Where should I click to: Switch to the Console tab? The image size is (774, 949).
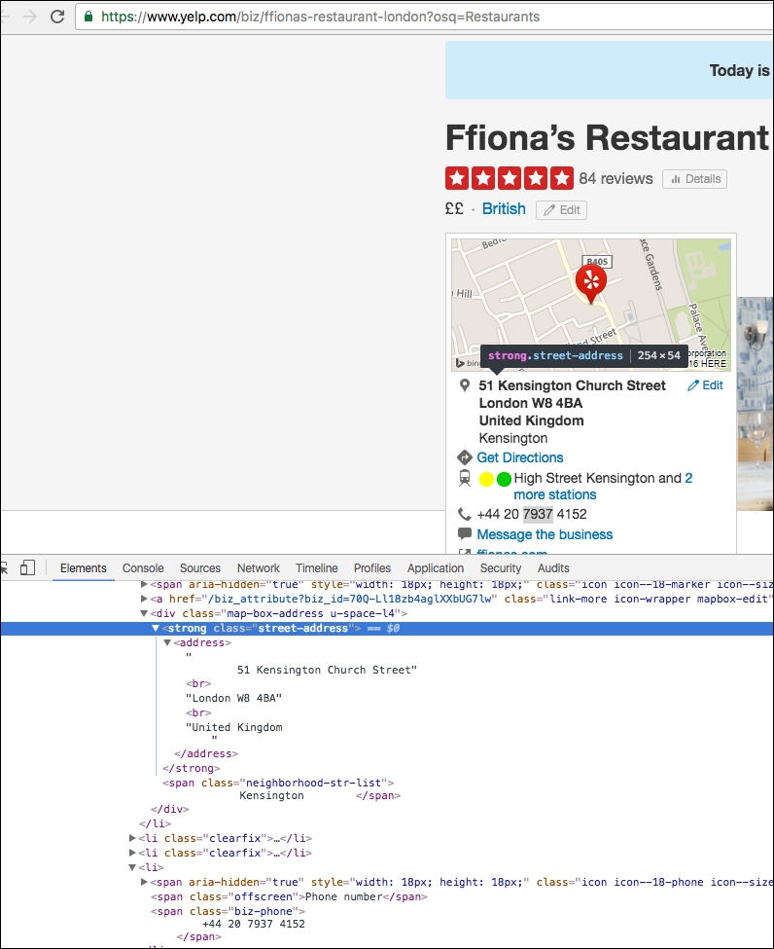143,568
